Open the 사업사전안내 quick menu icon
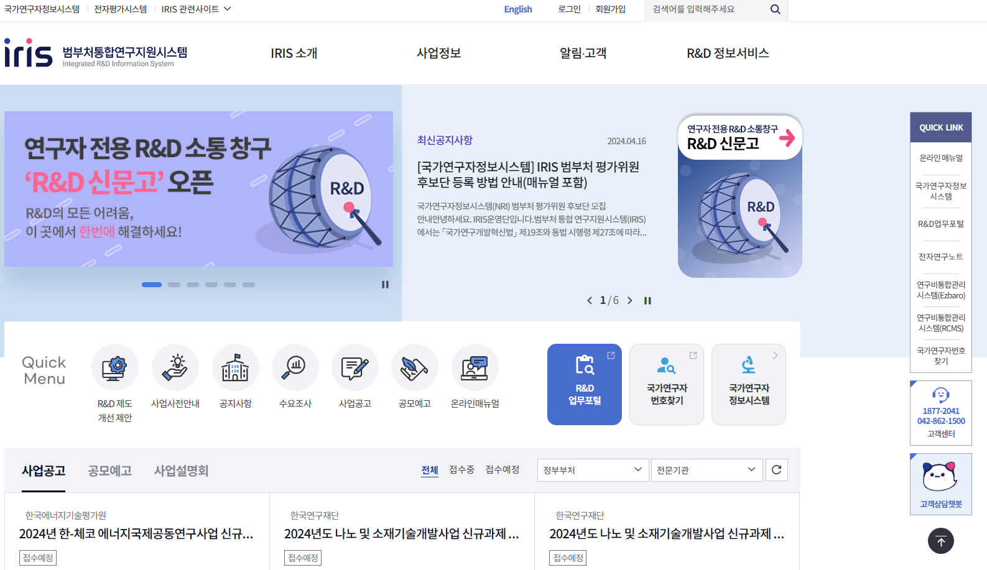The image size is (987, 570). (x=175, y=367)
